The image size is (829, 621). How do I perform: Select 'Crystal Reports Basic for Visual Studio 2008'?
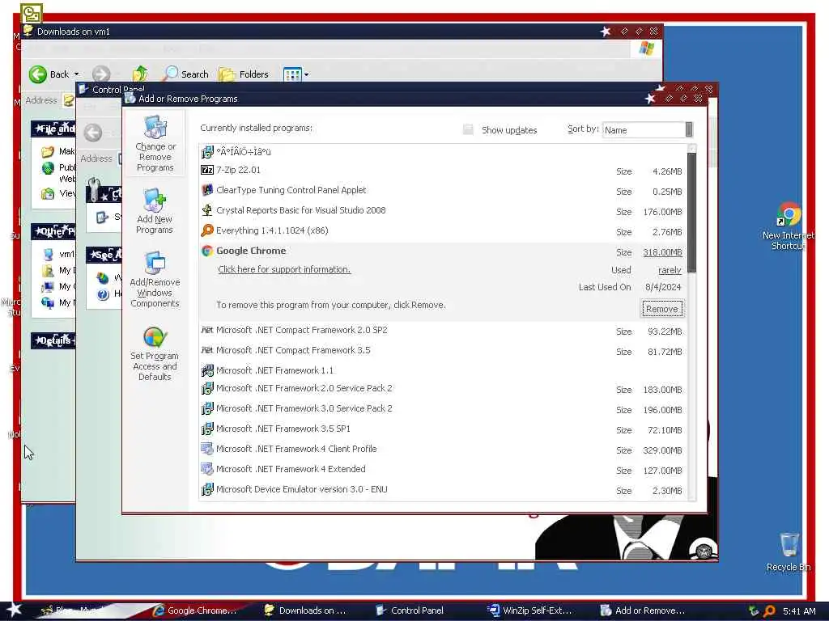tap(301, 210)
